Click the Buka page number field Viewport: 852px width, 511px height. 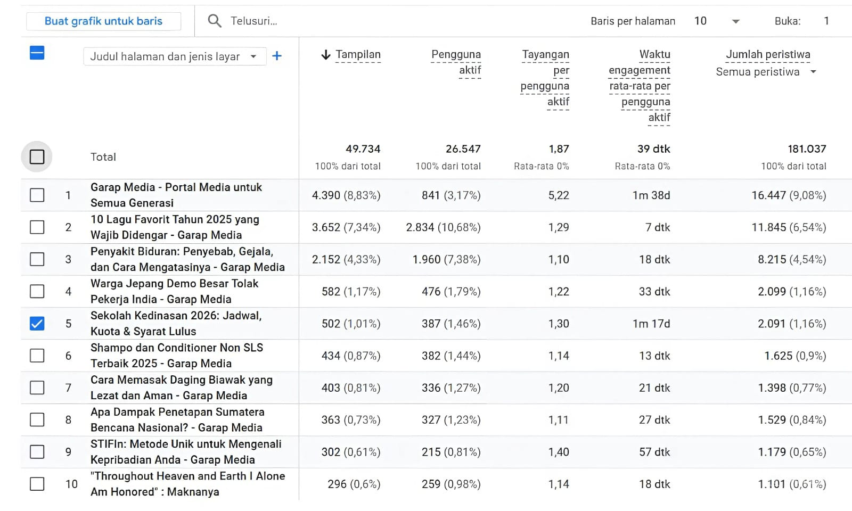[826, 21]
